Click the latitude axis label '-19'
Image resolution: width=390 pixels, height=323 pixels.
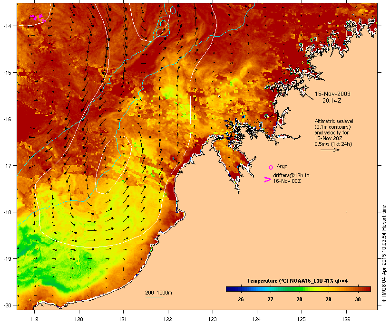point(7,259)
